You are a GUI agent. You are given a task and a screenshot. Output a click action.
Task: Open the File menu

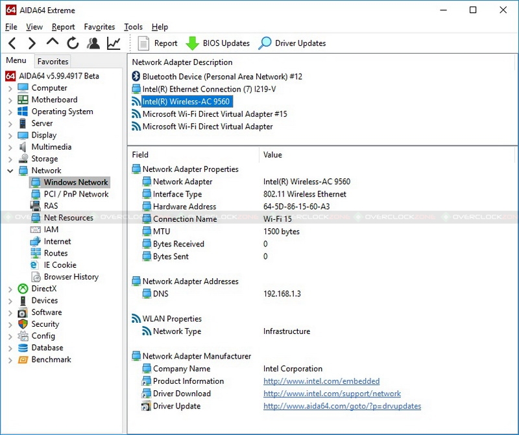point(11,27)
